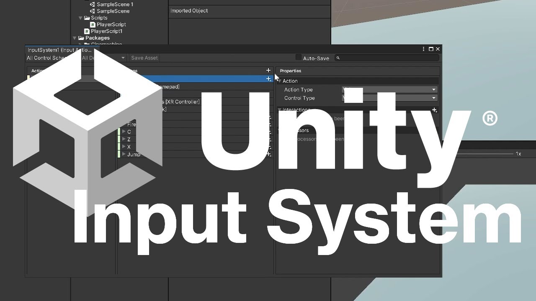Collapse the Action foldout in Properties
Viewport: 536px width, 301px height.
click(x=279, y=81)
